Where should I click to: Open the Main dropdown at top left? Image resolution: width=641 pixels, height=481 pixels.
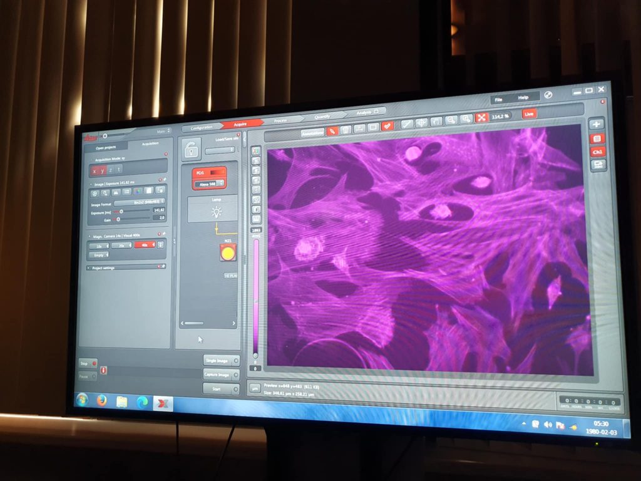163,132
